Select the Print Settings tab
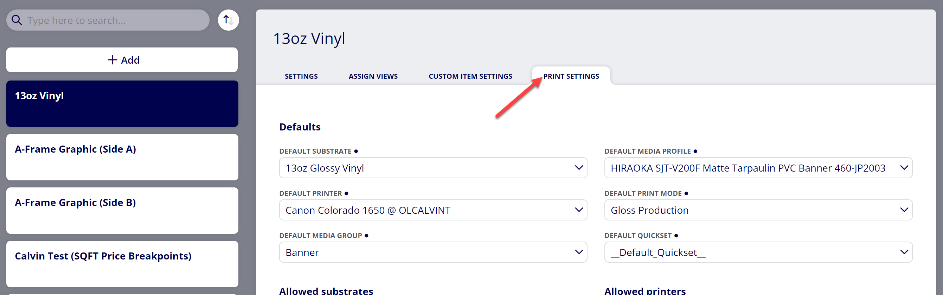 pyautogui.click(x=571, y=76)
